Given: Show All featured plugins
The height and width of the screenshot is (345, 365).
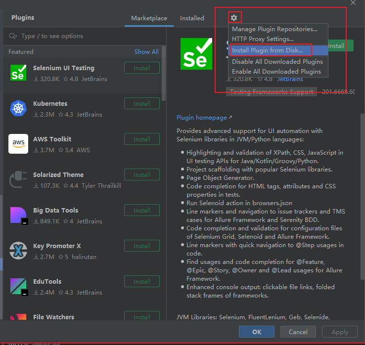Looking at the screenshot, I should (x=146, y=51).
